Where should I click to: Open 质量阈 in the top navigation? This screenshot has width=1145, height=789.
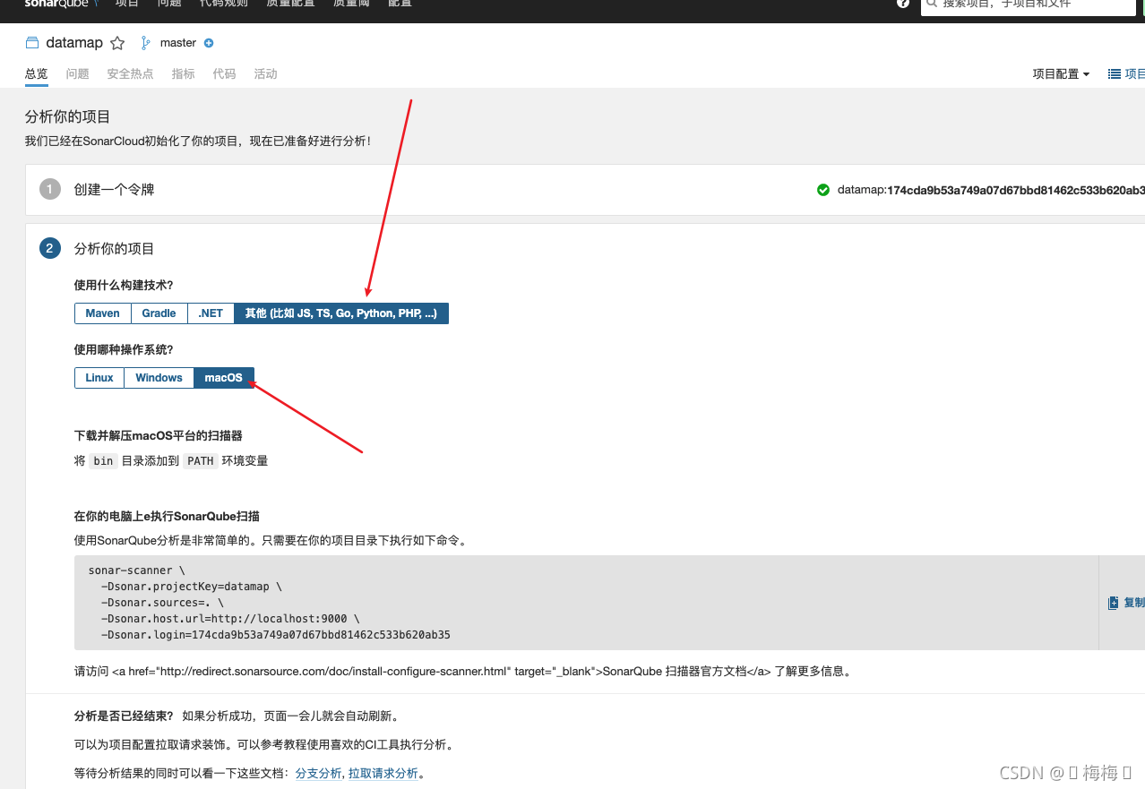point(351,4)
